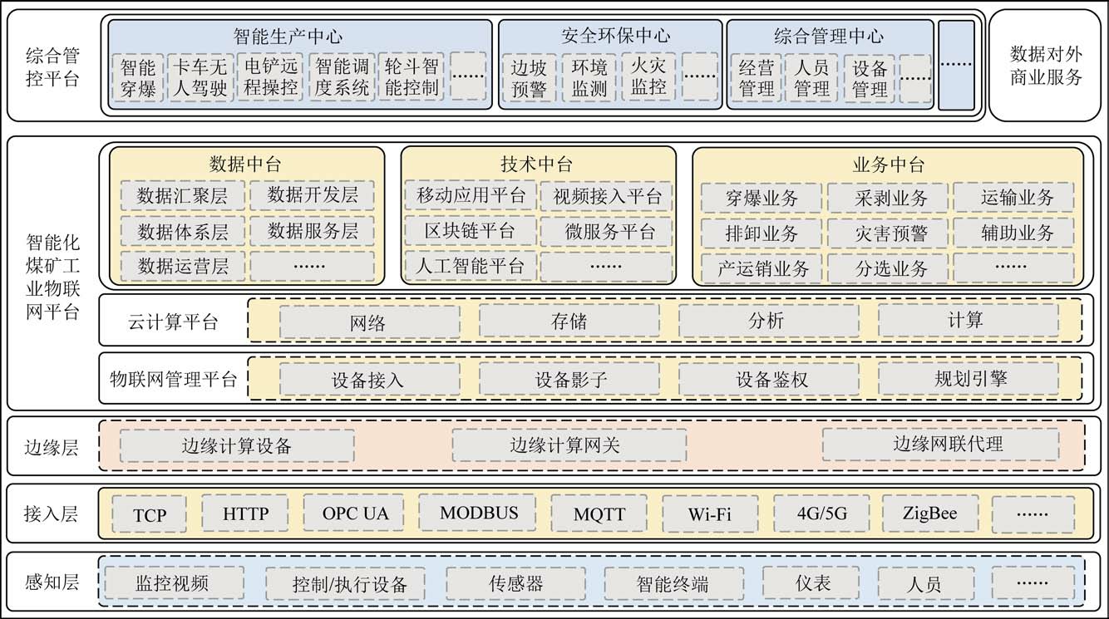Click the 传感器 box in 感知层
Image resolution: width=1109 pixels, height=619 pixels.
point(515,583)
